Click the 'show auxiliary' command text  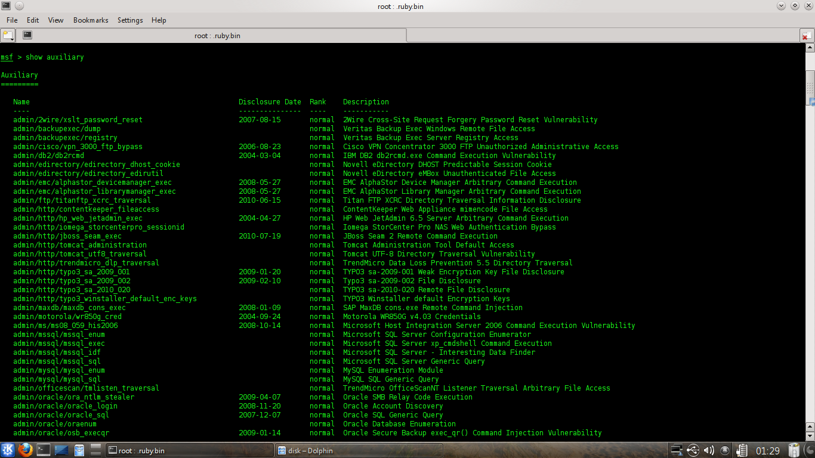point(55,57)
